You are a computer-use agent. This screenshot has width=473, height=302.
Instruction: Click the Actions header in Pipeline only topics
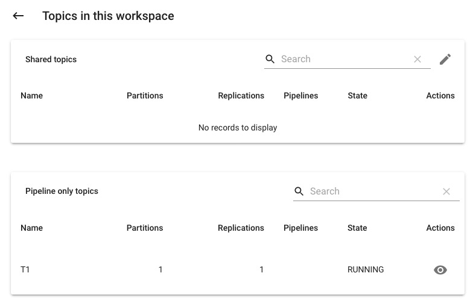point(440,228)
